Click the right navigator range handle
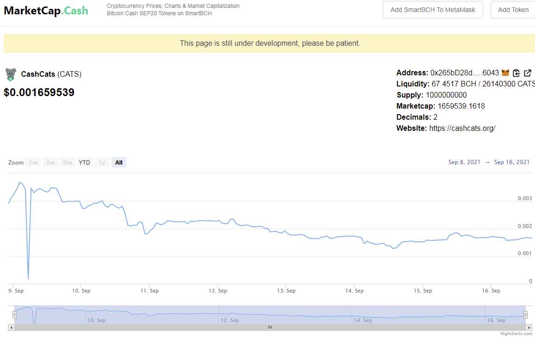Screen dimensions: 535x348 point(525,315)
